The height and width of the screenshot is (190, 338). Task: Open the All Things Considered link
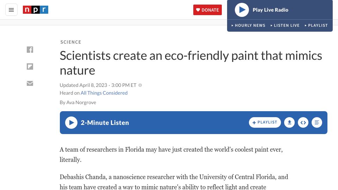104,93
